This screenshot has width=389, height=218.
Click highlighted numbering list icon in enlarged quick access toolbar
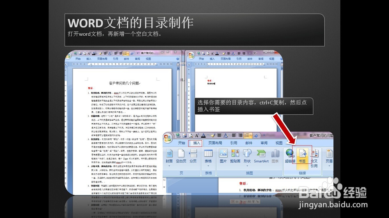click(x=247, y=135)
